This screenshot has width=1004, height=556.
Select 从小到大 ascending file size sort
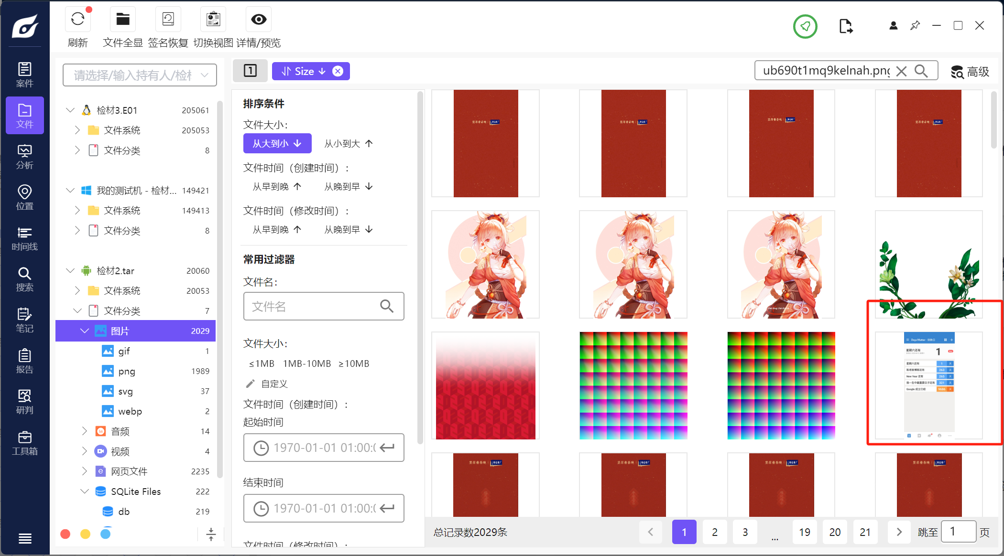349,144
